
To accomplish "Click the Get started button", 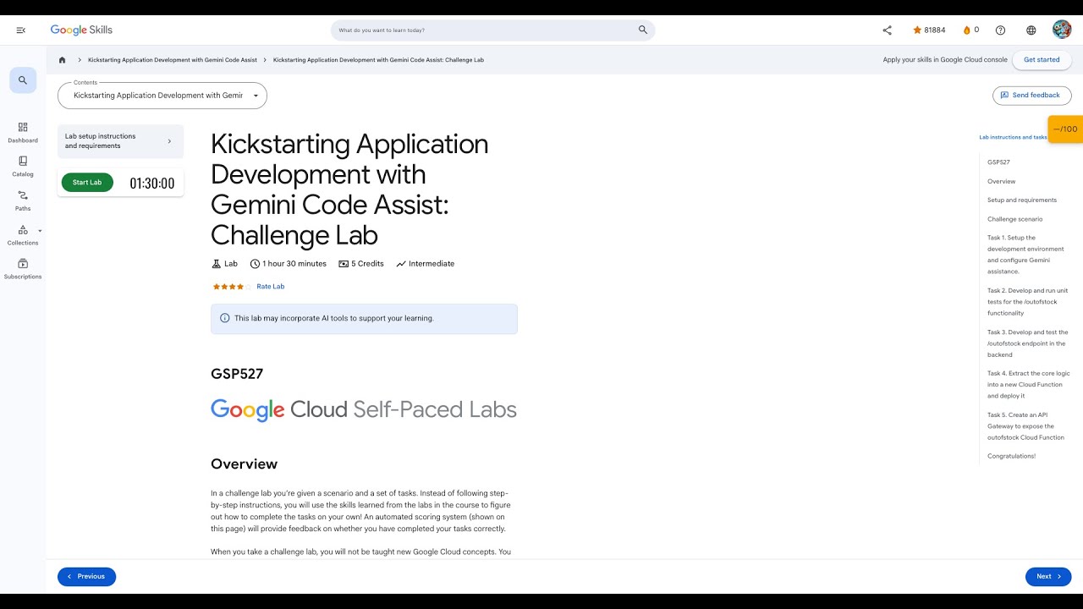I will coord(1042,60).
